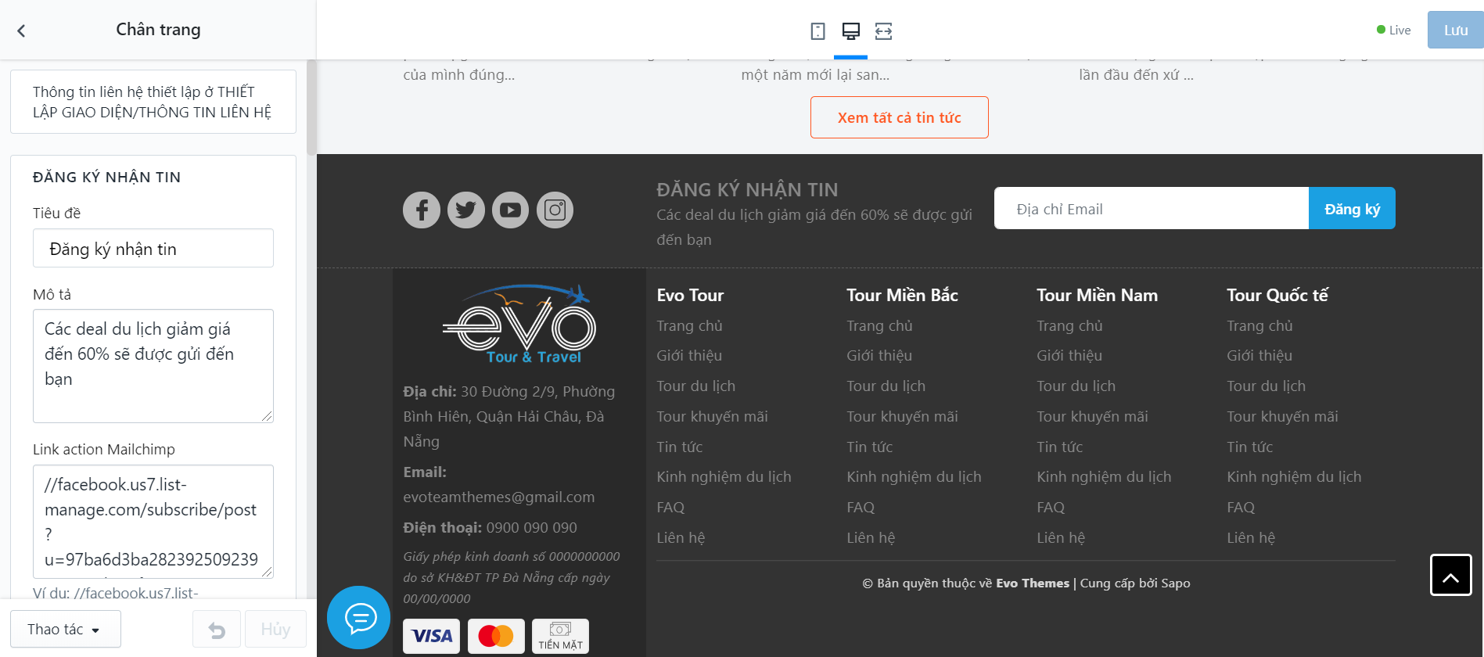Image resolution: width=1484 pixels, height=657 pixels.
Task: Open Giới thiệu under Tour Quốc tế
Action: tap(1259, 356)
